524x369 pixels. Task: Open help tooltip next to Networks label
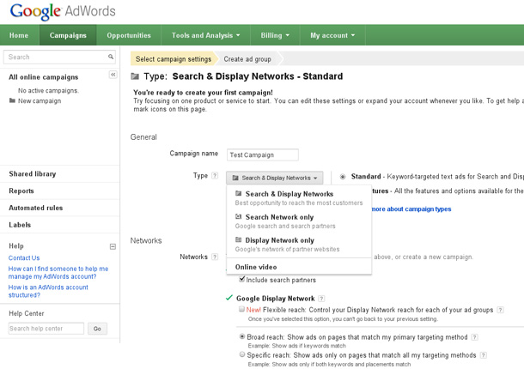(x=215, y=257)
